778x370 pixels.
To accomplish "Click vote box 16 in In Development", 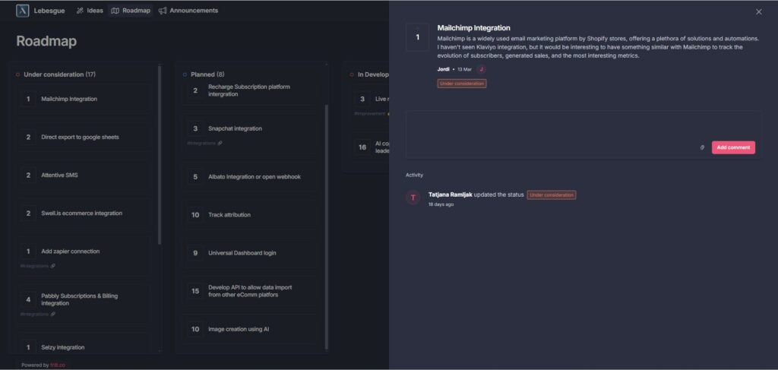I will pos(362,147).
